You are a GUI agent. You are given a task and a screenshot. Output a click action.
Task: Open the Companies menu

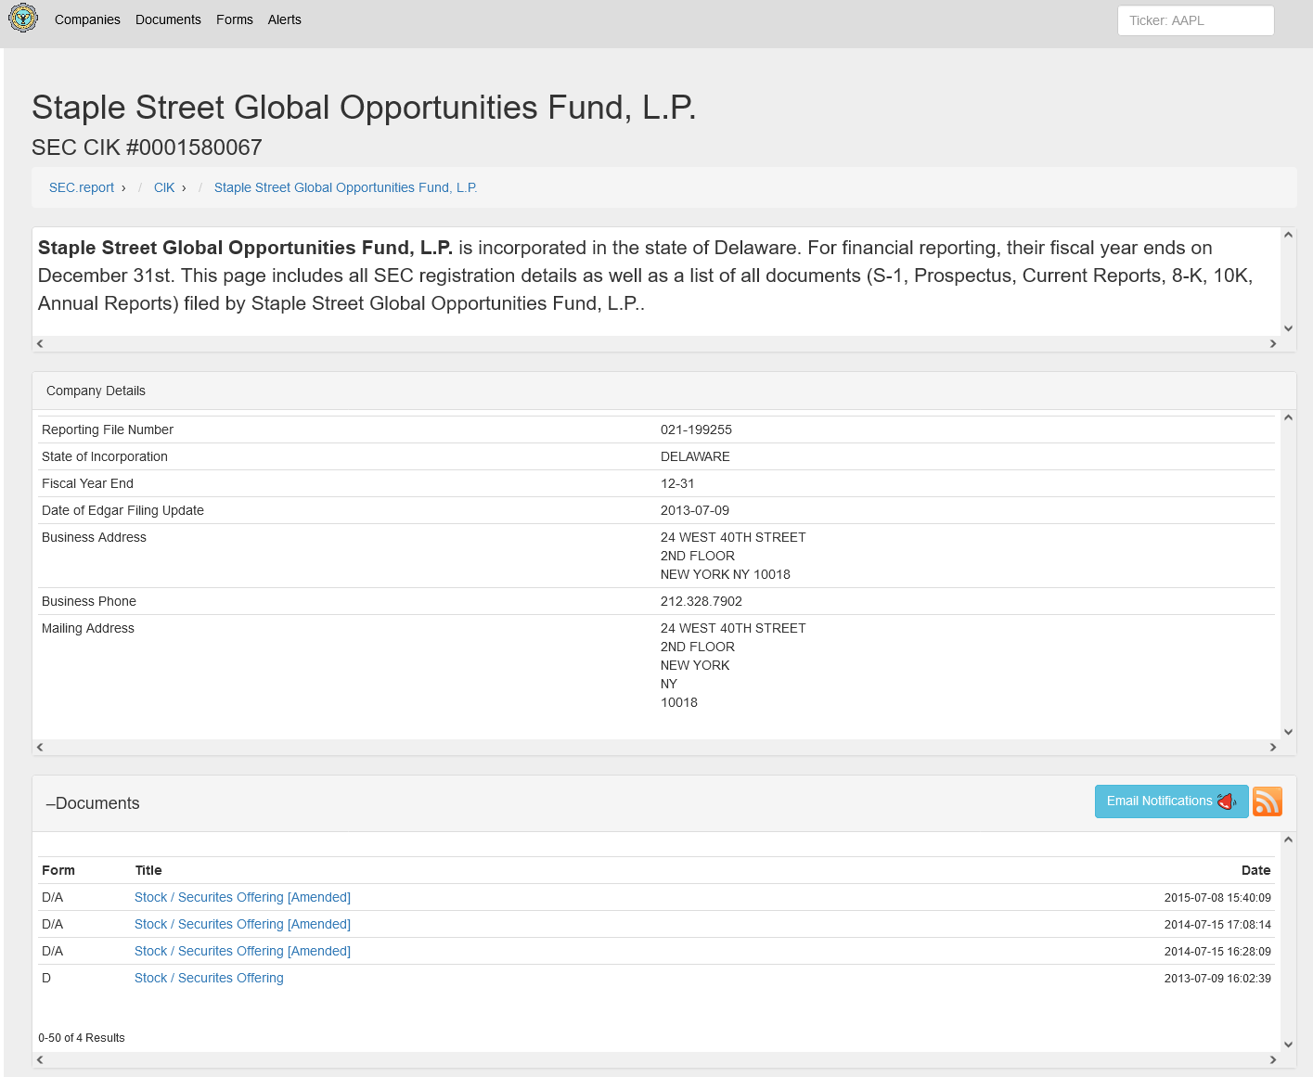pyautogui.click(x=87, y=19)
